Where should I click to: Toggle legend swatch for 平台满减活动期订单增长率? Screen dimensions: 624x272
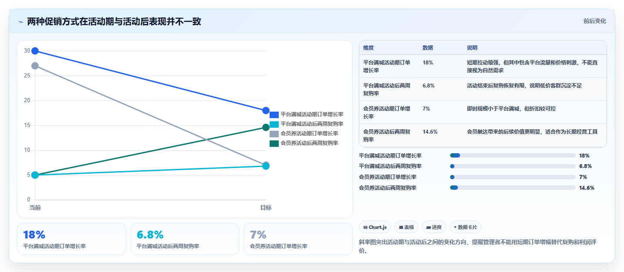pos(274,115)
